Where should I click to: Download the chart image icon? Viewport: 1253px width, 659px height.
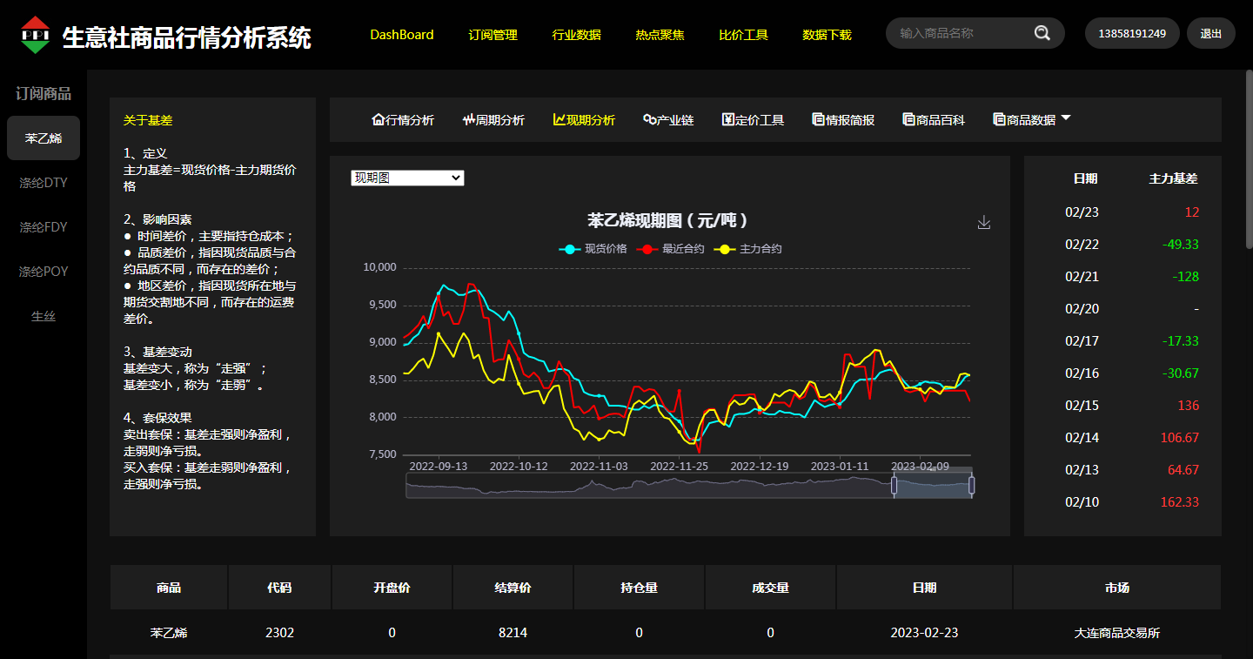[x=984, y=223]
